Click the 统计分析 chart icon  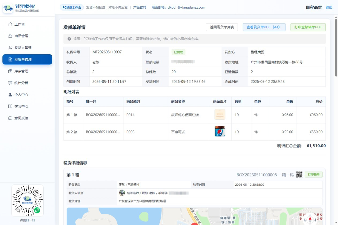(x=10, y=83)
